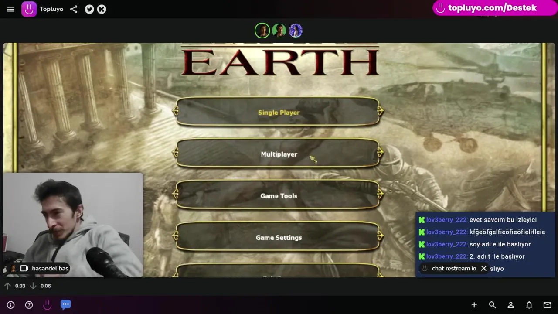Start Single Player mode
Viewport: 558px width, 314px height.
278,112
